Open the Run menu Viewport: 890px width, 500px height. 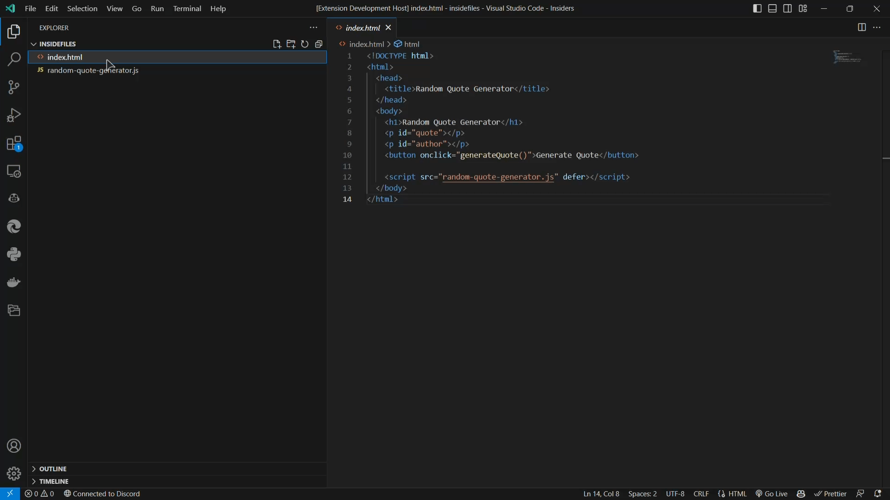(x=157, y=9)
